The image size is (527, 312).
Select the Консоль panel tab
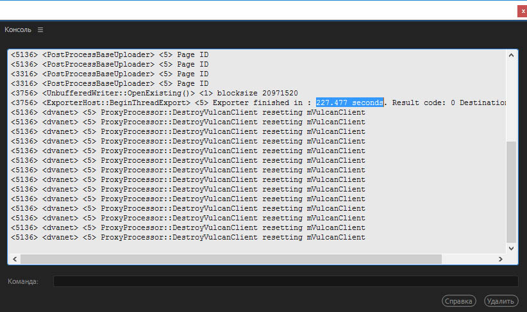pyautogui.click(x=19, y=30)
